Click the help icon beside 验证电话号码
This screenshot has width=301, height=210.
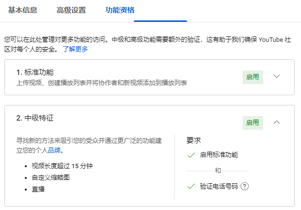point(245,186)
